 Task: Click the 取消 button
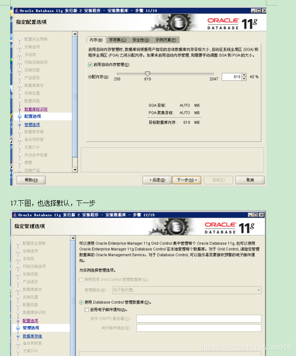point(250,180)
